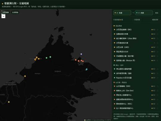This screenshot has width=161, height=121.
Task: Click the purple map marker
Action: [81, 54]
